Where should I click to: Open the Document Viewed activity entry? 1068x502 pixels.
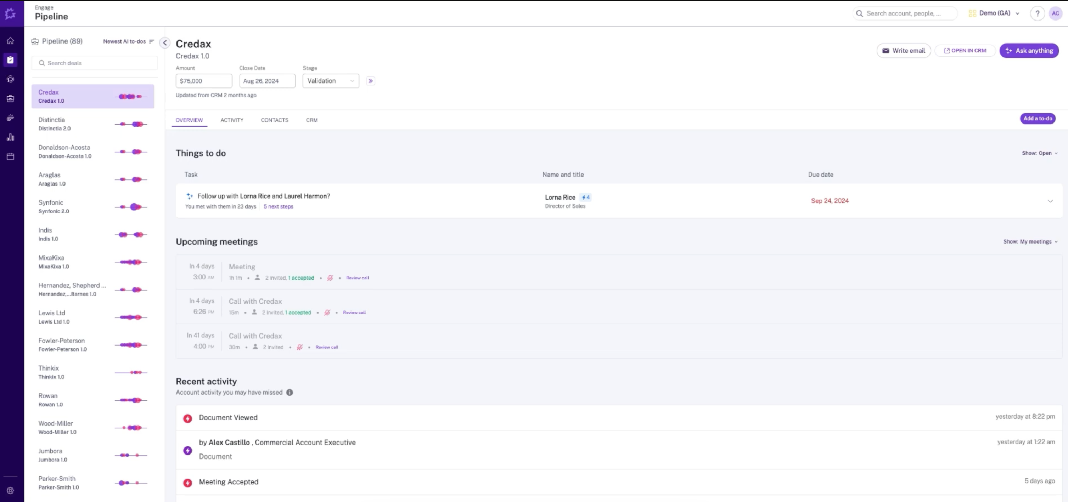pos(619,417)
